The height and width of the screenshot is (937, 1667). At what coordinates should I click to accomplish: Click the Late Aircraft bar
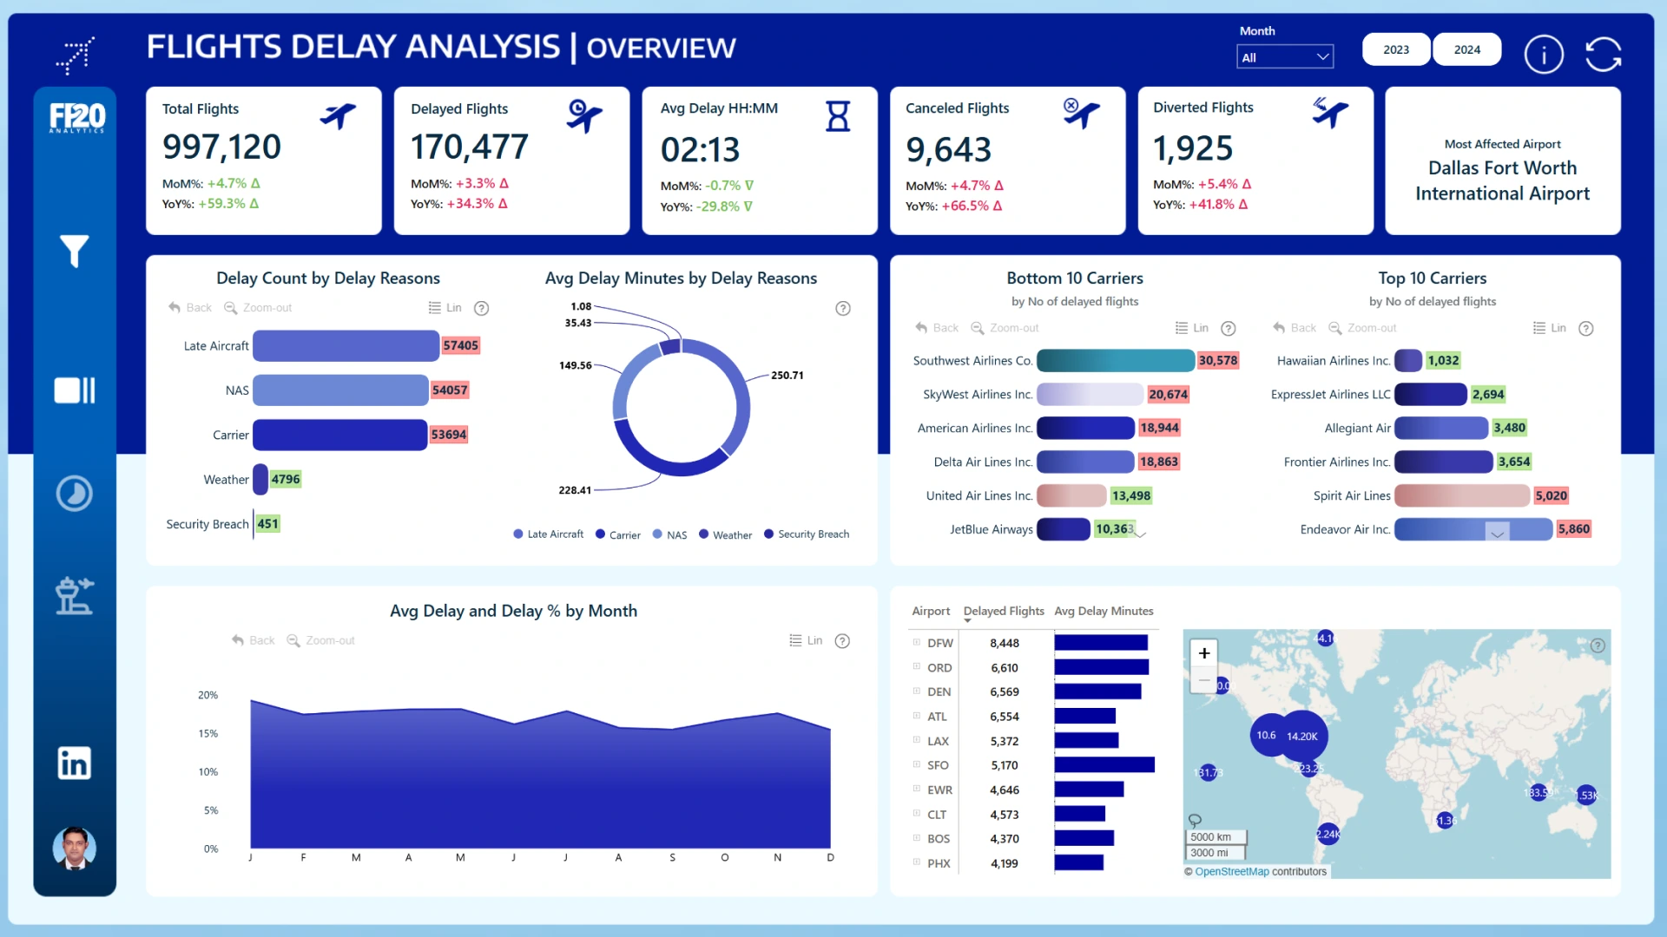(346, 345)
